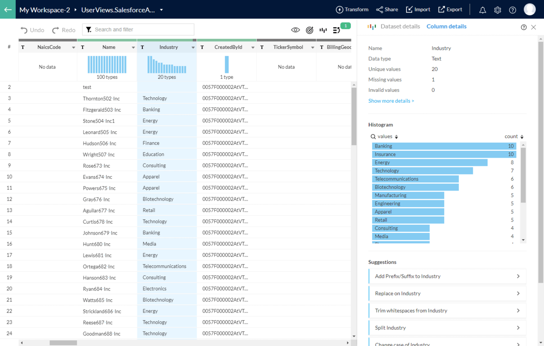
Task: Open the Industry column dropdown arrow
Action: (x=193, y=48)
